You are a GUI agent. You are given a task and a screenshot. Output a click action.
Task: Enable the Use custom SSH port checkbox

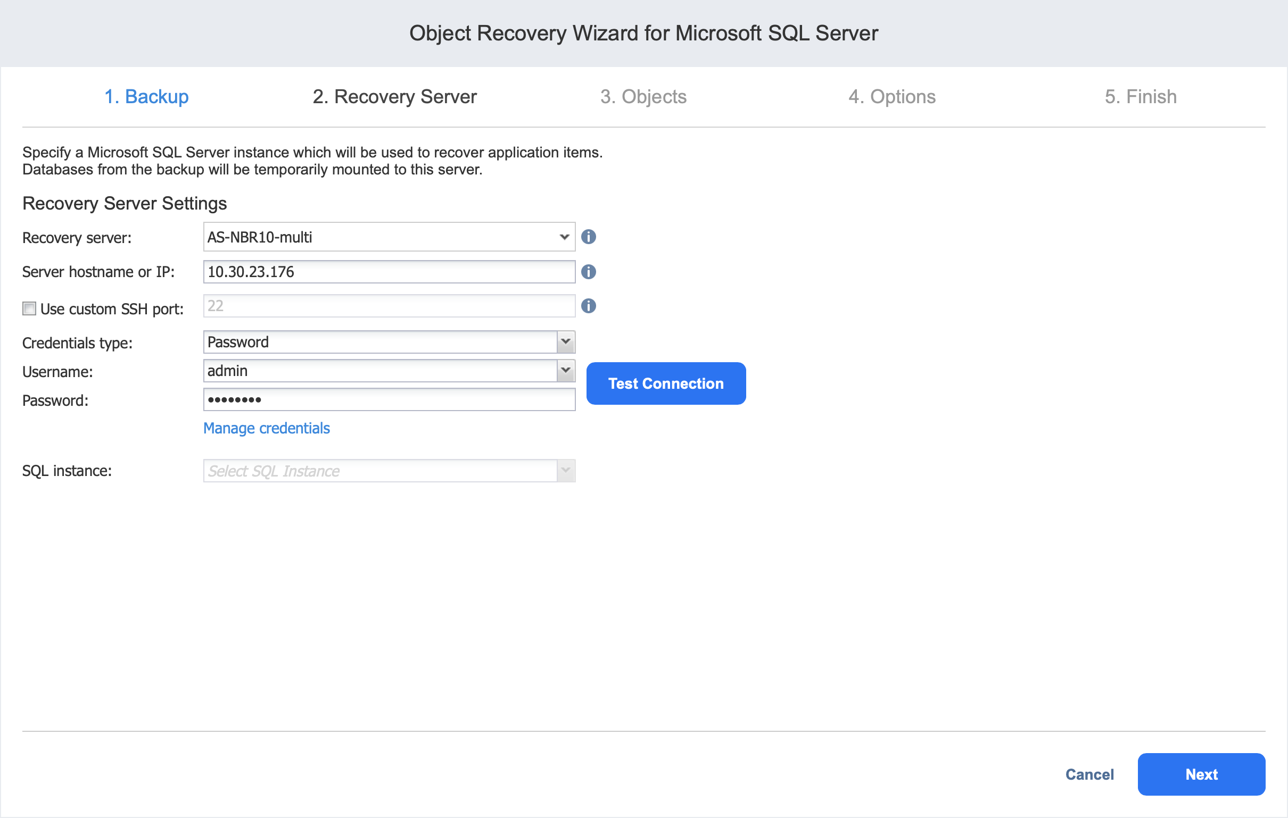(x=29, y=308)
